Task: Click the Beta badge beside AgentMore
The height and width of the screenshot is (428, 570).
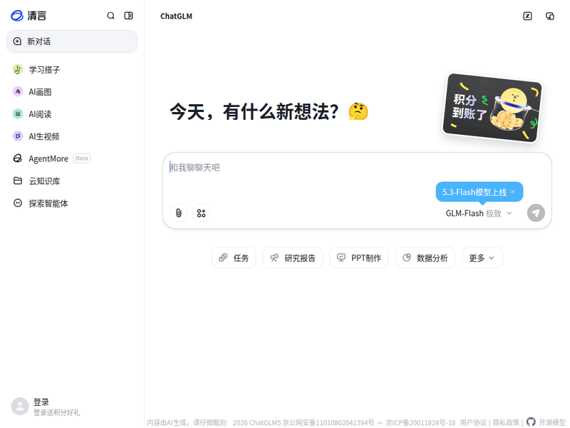Action: pyautogui.click(x=82, y=158)
